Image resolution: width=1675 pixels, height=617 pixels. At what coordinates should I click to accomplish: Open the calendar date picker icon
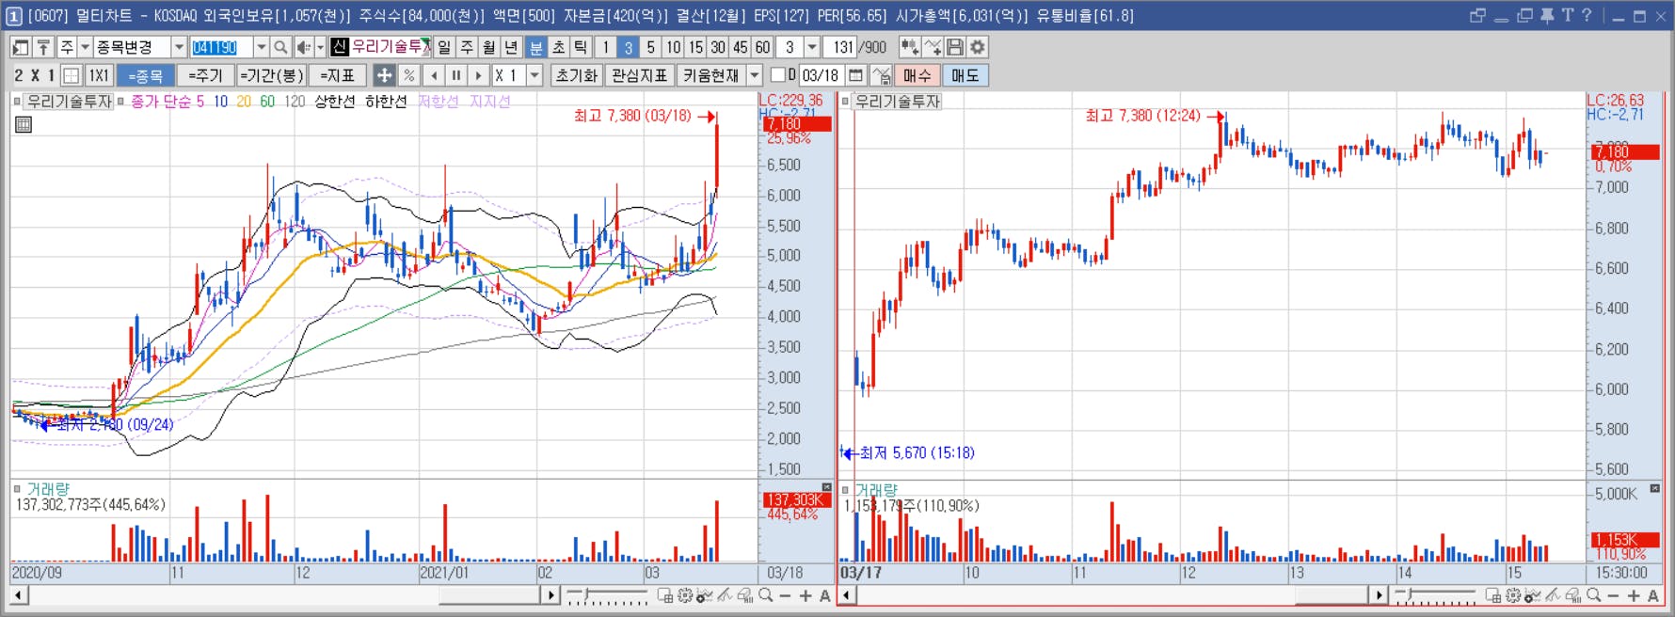coord(856,75)
